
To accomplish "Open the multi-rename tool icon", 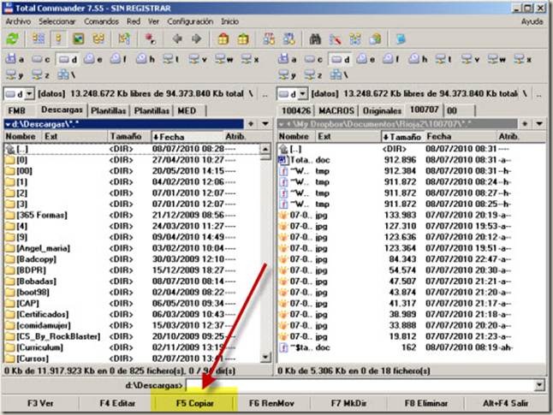I will coord(335,39).
